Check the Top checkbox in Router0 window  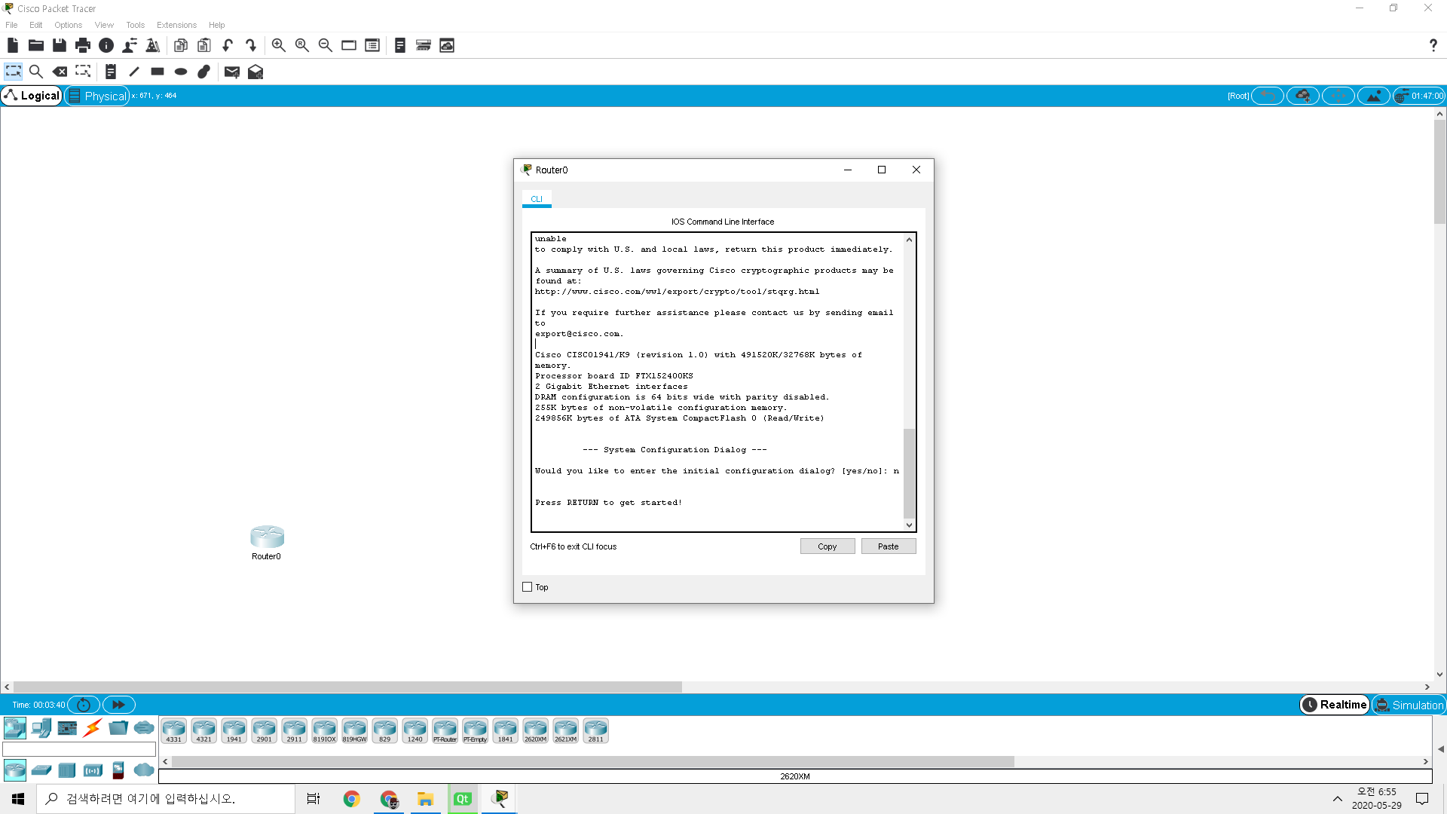tap(528, 586)
